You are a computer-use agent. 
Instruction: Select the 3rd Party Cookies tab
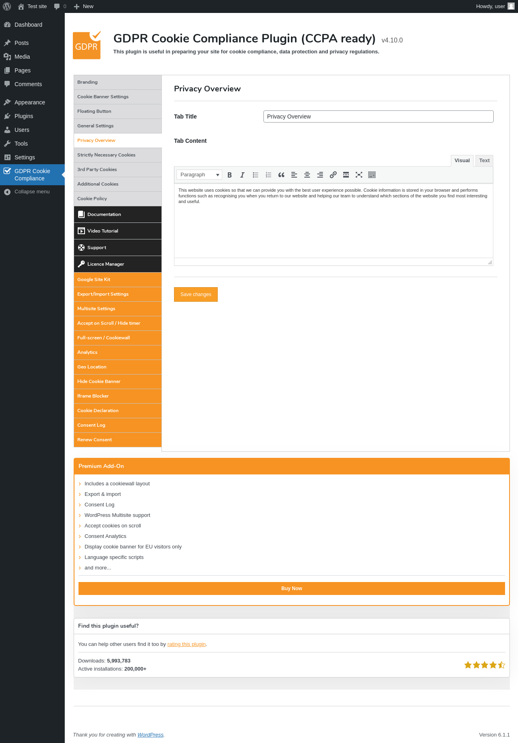coord(118,169)
